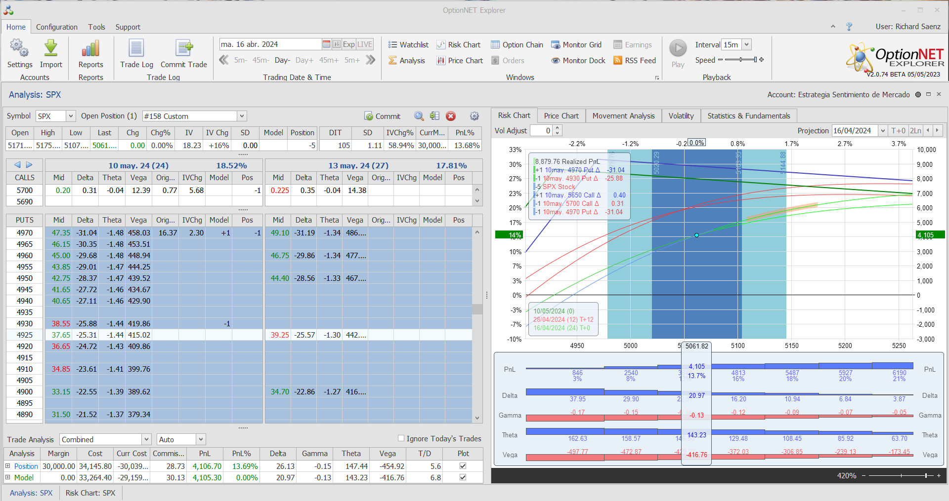Click the LIVE button
The width and height of the screenshot is (949, 501).
coord(365,44)
